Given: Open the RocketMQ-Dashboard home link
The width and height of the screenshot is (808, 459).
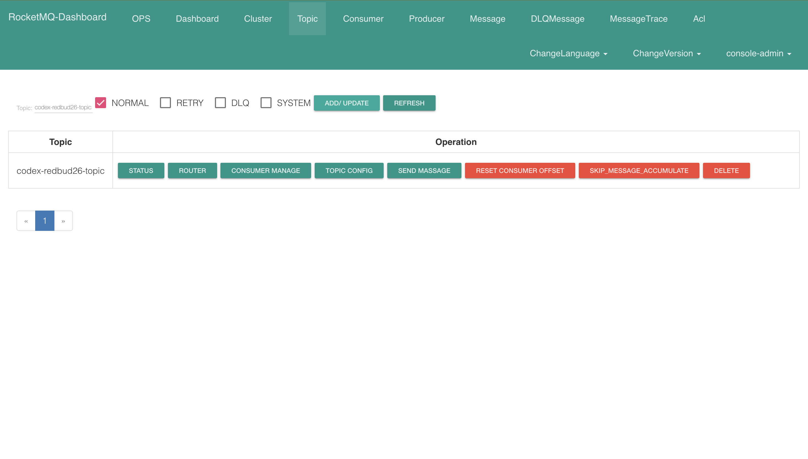Looking at the screenshot, I should point(57,17).
